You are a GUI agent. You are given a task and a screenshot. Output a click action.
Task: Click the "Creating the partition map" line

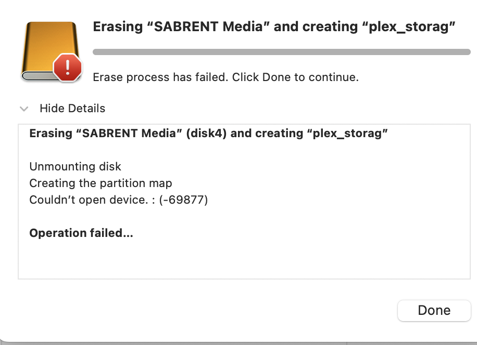point(101,183)
